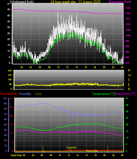
Task: Click the "Windspeed (kph)" chart title
Action: [x=22, y=2]
